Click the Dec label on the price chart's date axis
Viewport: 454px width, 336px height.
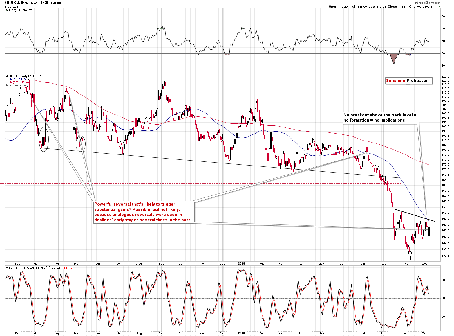[222, 264]
